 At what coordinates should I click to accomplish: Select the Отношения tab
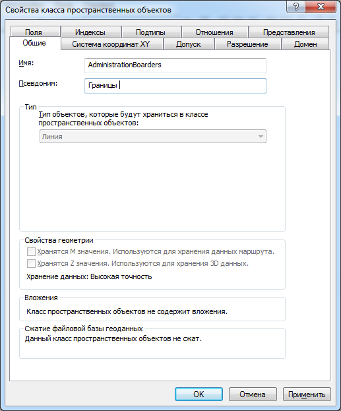[x=214, y=32]
